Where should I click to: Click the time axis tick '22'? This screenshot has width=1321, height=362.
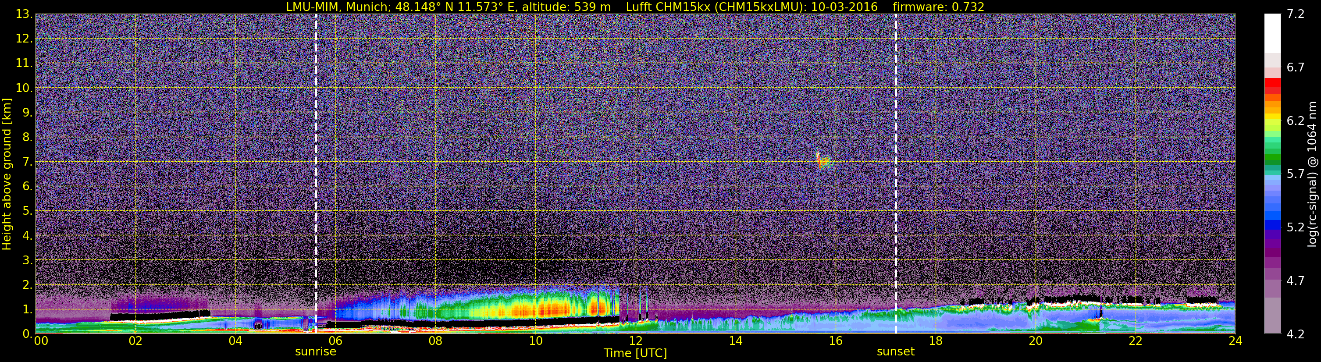[x=1136, y=341]
